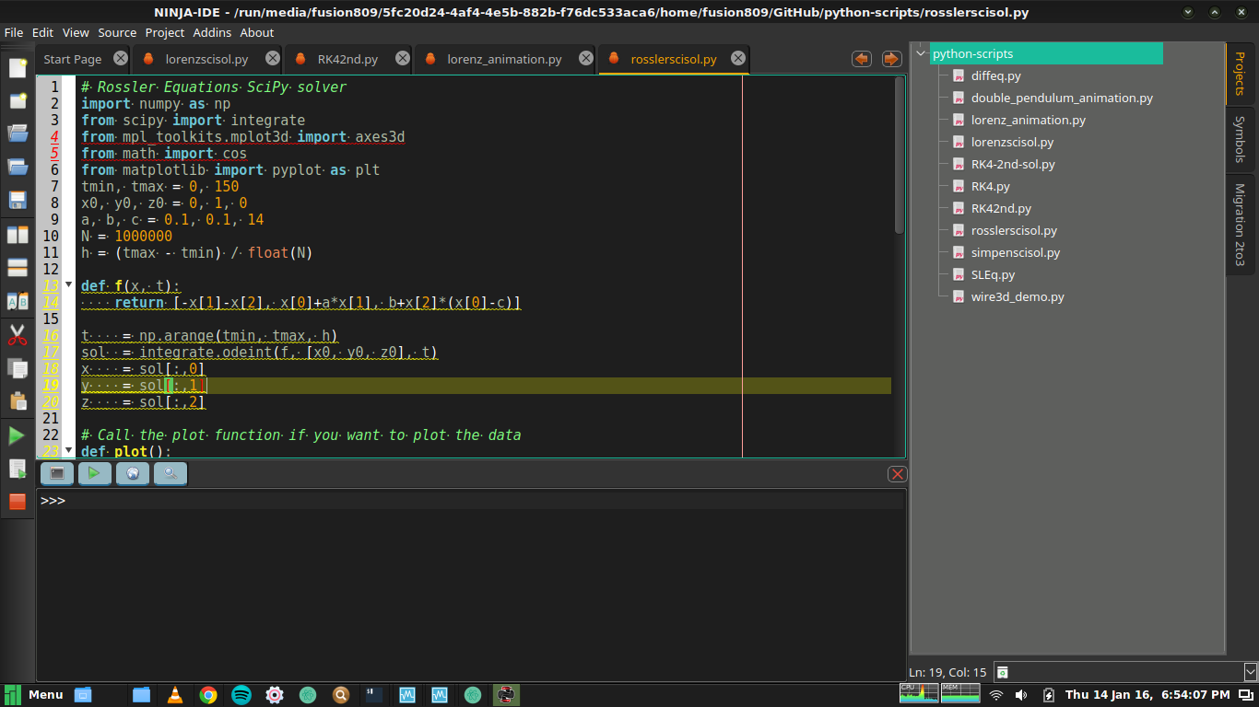Fold the def f function at line 13
This screenshot has width=1259, height=707.
click(68, 284)
